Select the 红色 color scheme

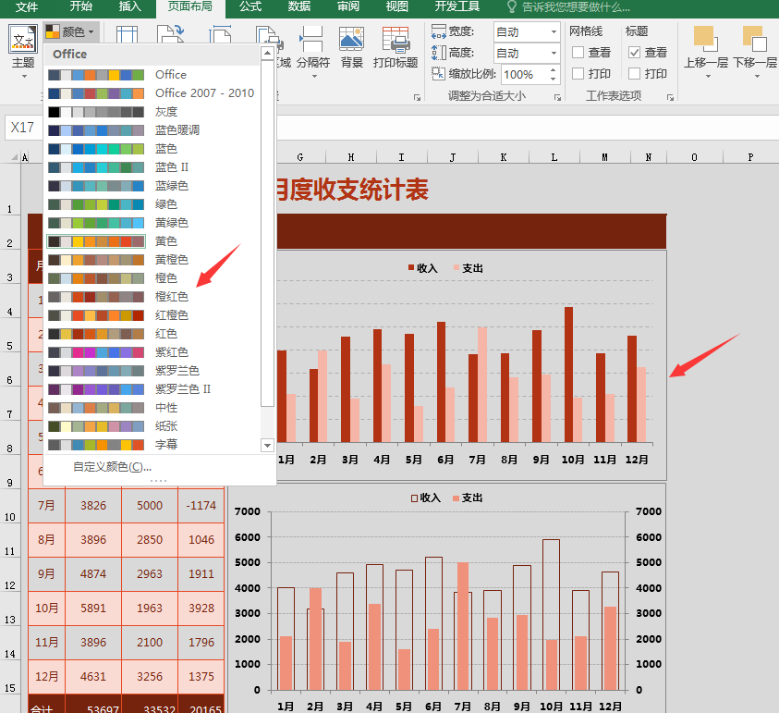(x=152, y=334)
